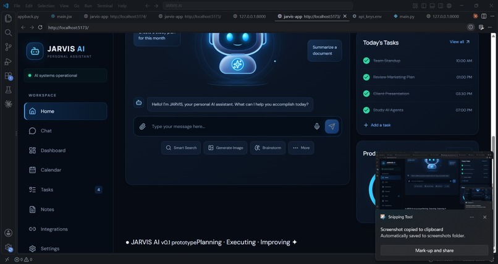Click the send message arrow button
Image resolution: width=498 pixels, height=264 pixels.
[x=332, y=127]
